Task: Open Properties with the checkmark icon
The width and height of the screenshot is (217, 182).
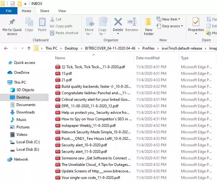Action: (x=196, y=22)
